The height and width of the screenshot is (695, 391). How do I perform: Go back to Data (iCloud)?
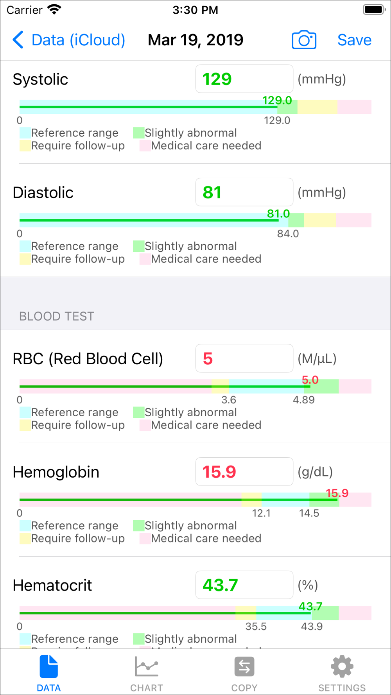point(78,40)
